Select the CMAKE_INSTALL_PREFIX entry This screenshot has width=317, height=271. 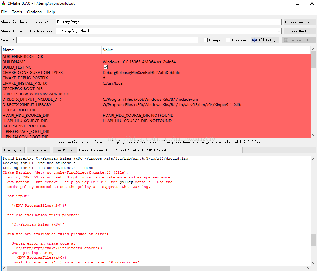(25, 83)
